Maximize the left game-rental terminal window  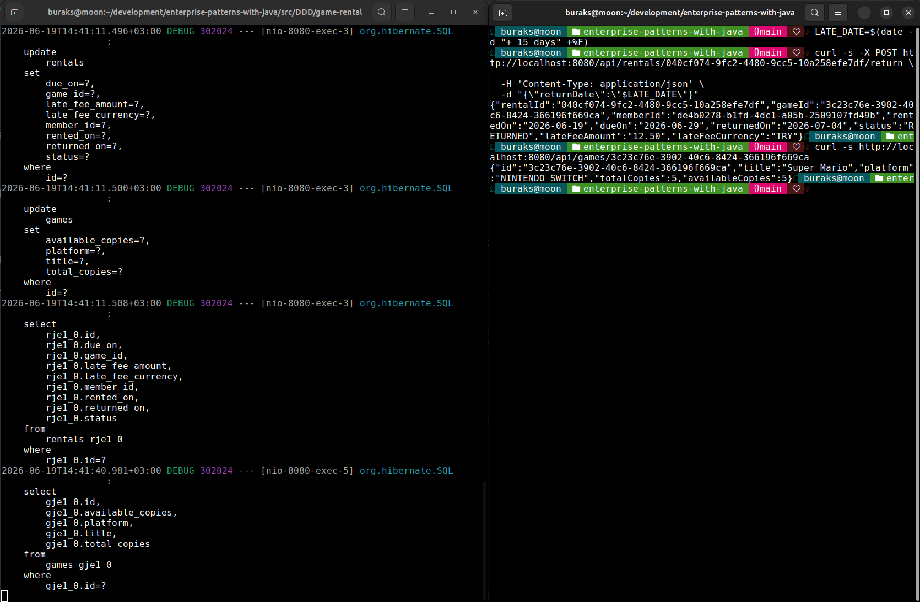click(453, 12)
